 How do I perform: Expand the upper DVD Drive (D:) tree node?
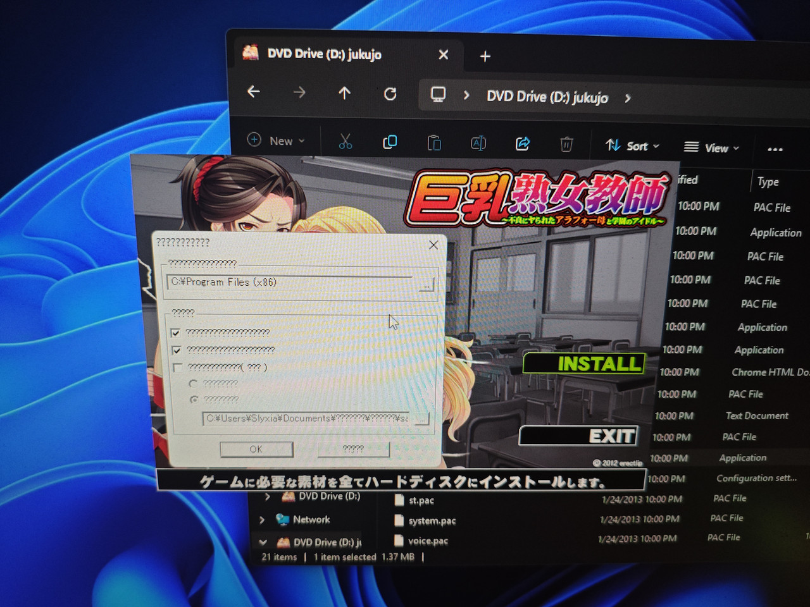coord(267,497)
